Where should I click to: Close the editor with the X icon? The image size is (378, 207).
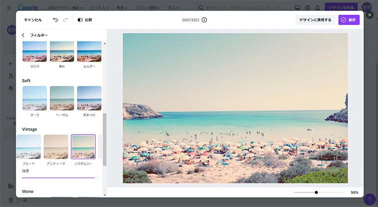pyautogui.click(x=370, y=15)
